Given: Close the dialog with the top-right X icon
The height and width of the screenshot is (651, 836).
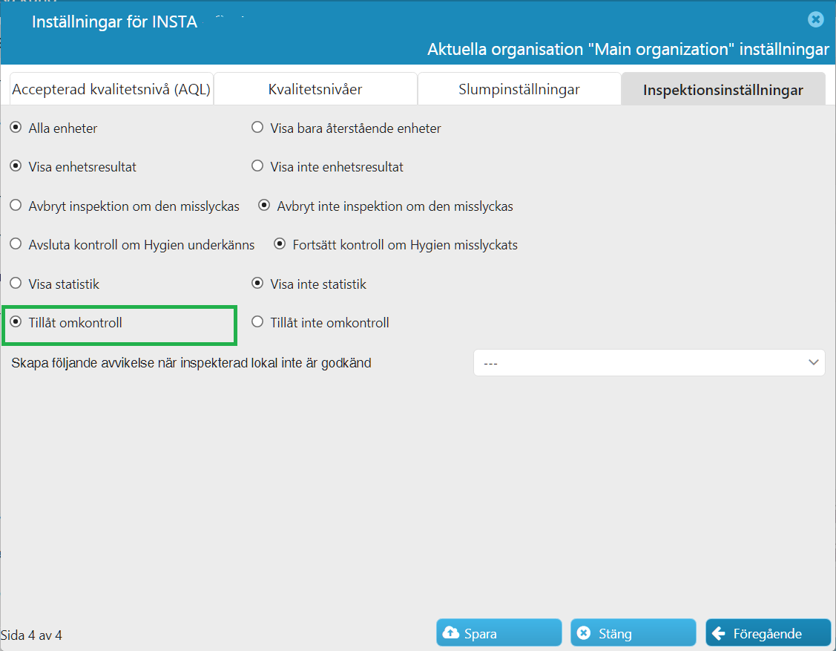Looking at the screenshot, I should tap(815, 20).
